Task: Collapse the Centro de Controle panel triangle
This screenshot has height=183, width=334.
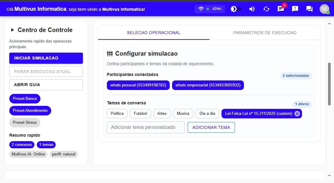Action: 13,30
